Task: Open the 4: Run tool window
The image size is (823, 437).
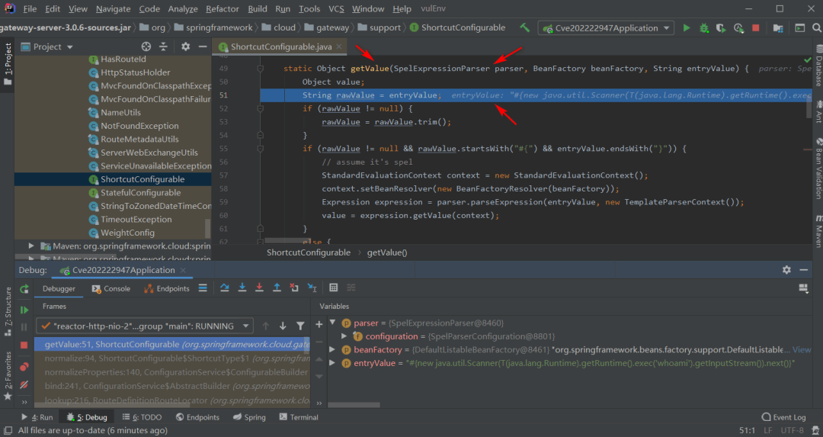Action: point(37,417)
